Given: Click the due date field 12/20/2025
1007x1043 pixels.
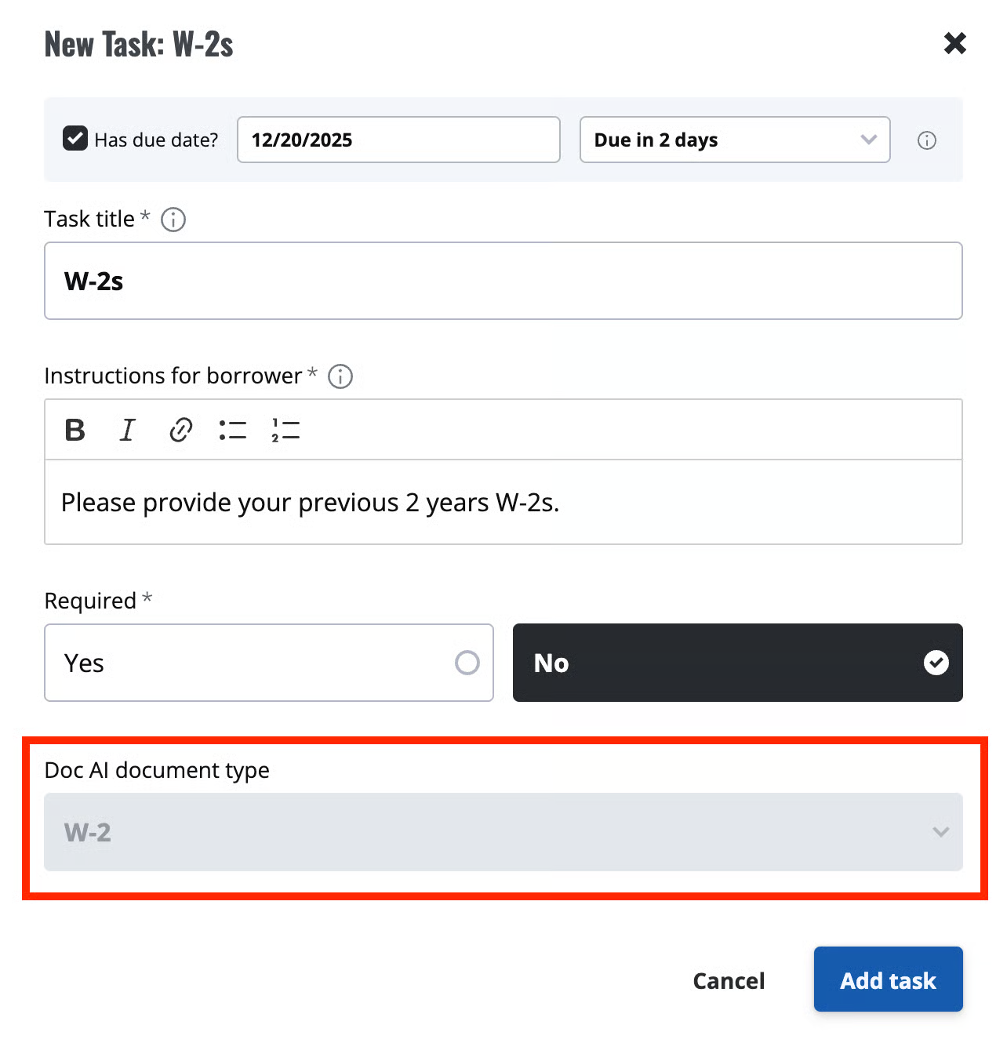Looking at the screenshot, I should [398, 140].
